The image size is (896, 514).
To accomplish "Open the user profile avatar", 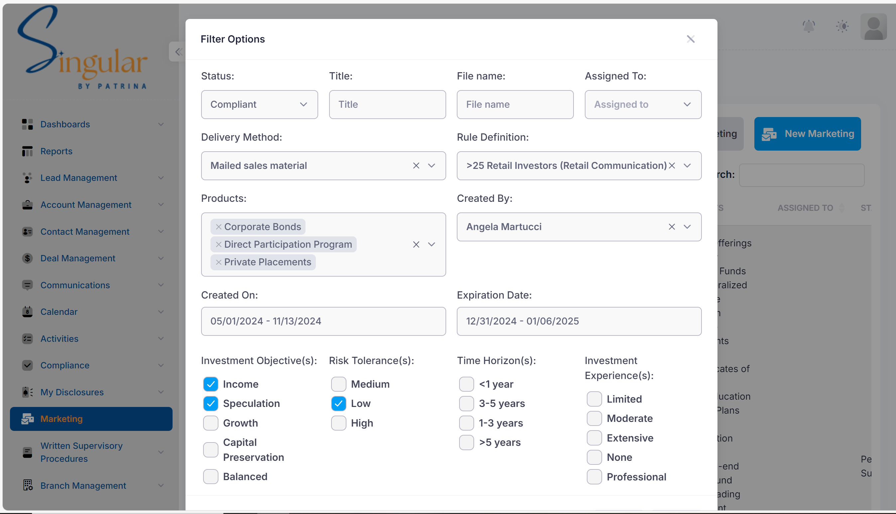I will [x=873, y=27].
